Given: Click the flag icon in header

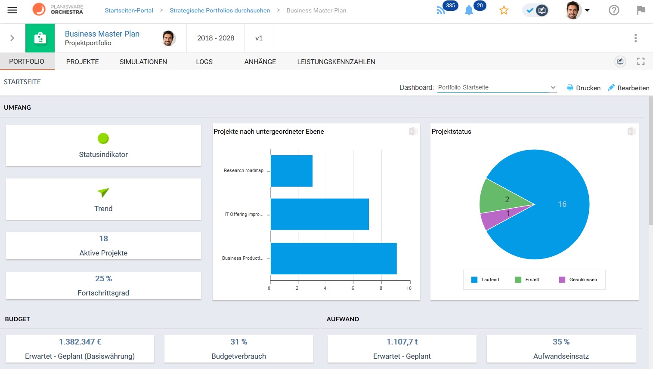Looking at the screenshot, I should (x=641, y=10).
